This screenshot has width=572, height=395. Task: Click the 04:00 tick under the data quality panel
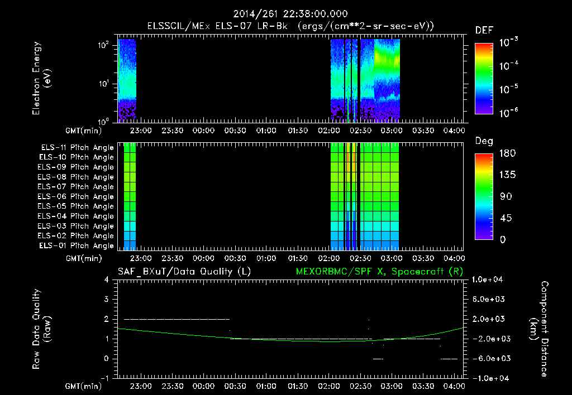[454, 386]
